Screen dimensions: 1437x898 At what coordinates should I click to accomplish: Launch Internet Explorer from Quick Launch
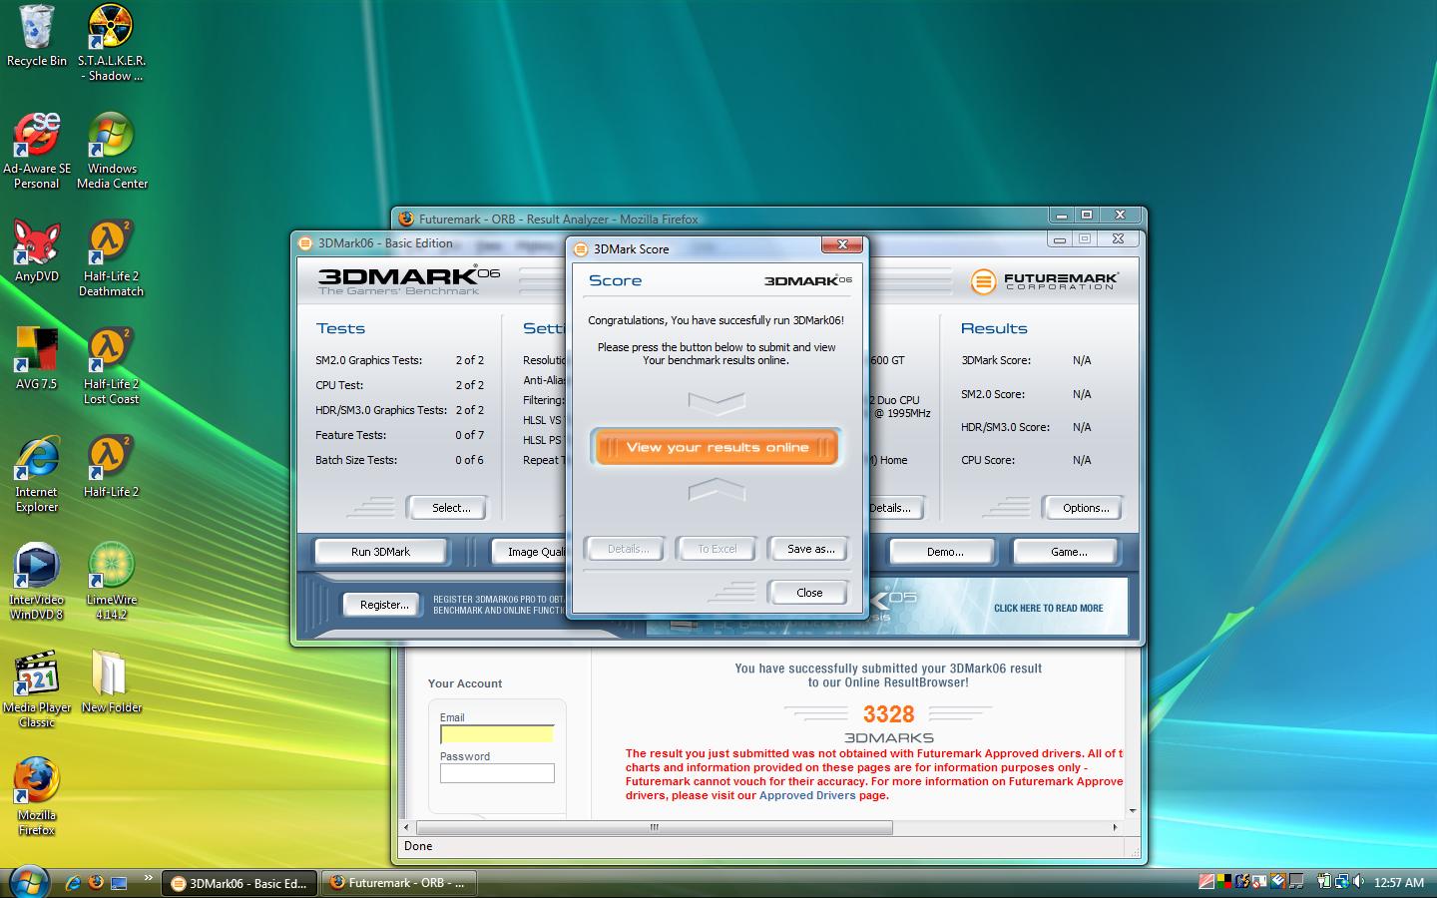pos(72,883)
